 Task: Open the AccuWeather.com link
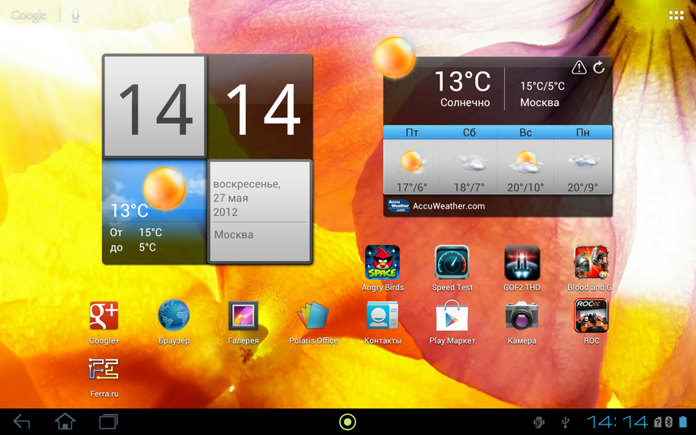coord(449,205)
